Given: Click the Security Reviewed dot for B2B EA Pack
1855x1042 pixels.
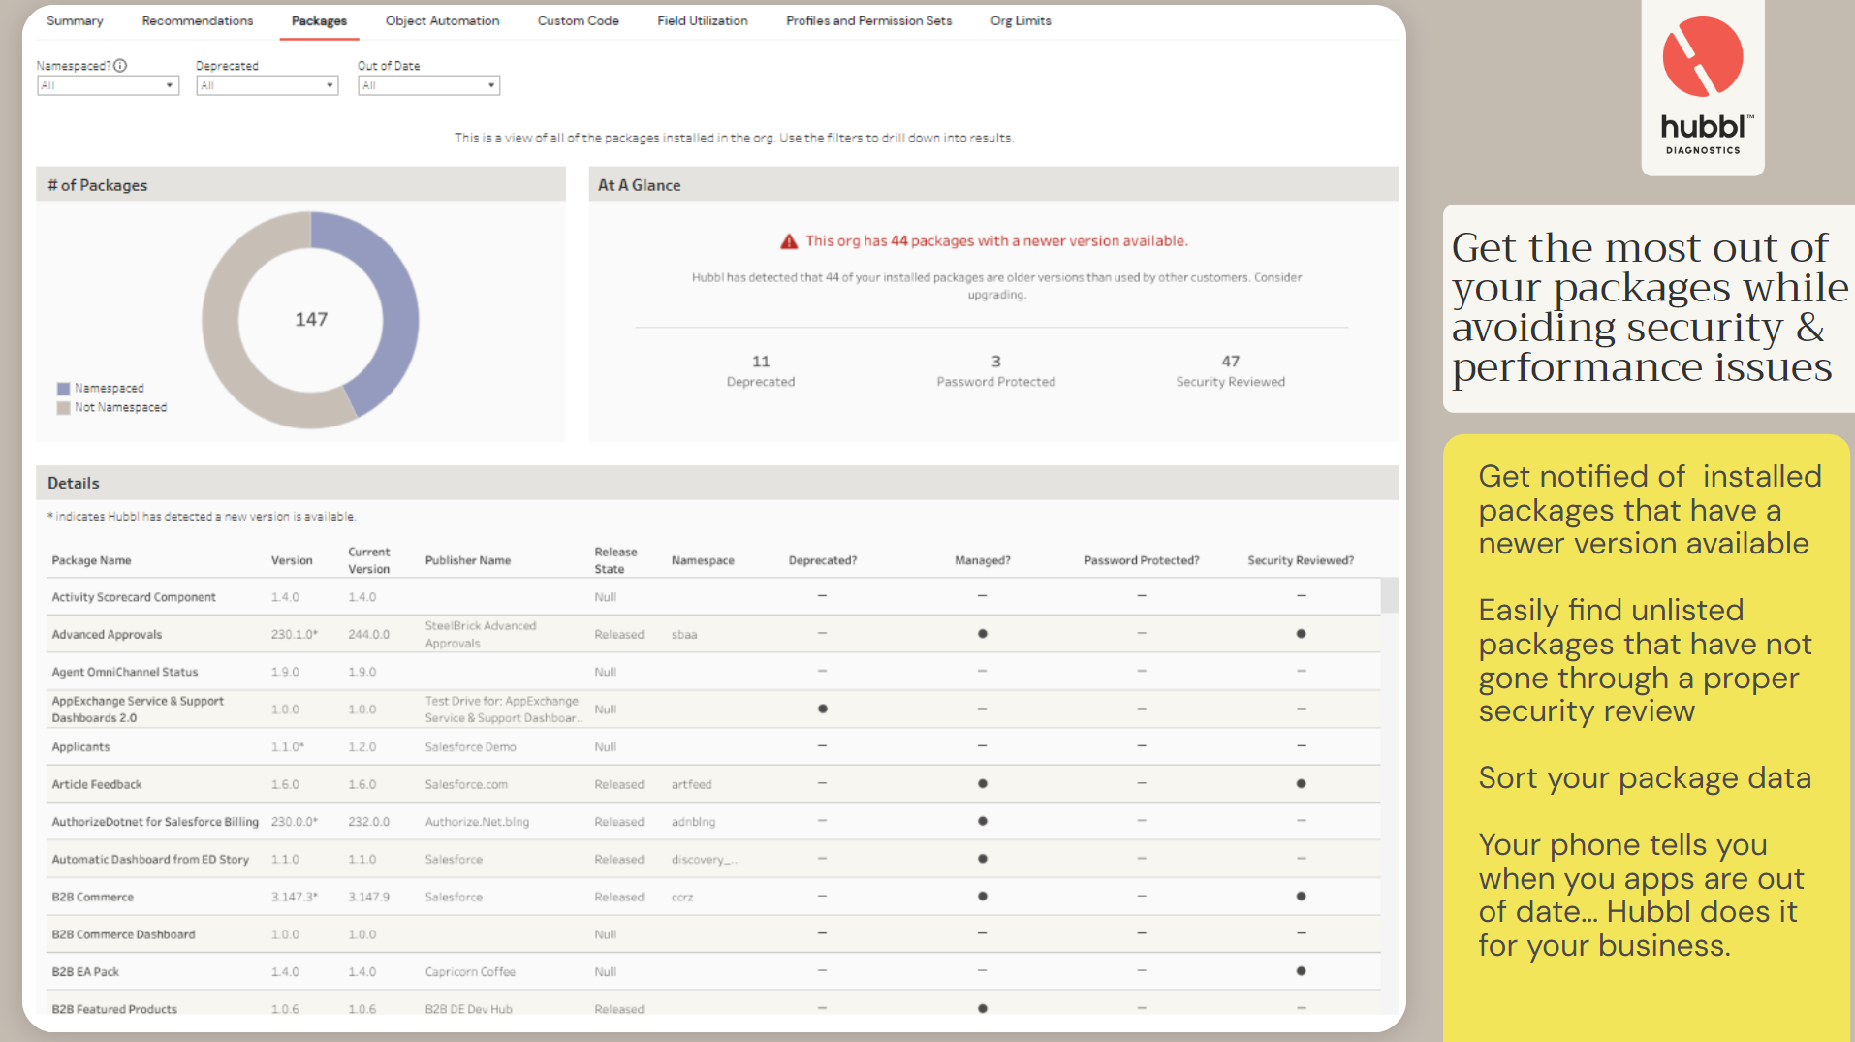Looking at the screenshot, I should click(1302, 970).
